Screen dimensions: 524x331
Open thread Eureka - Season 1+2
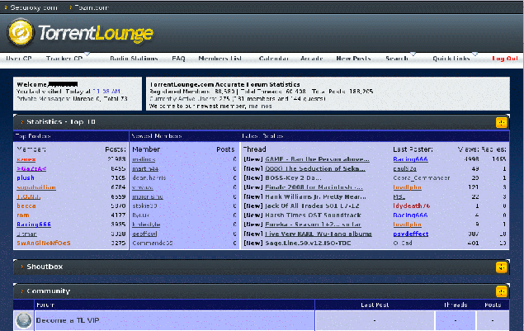click(313, 225)
